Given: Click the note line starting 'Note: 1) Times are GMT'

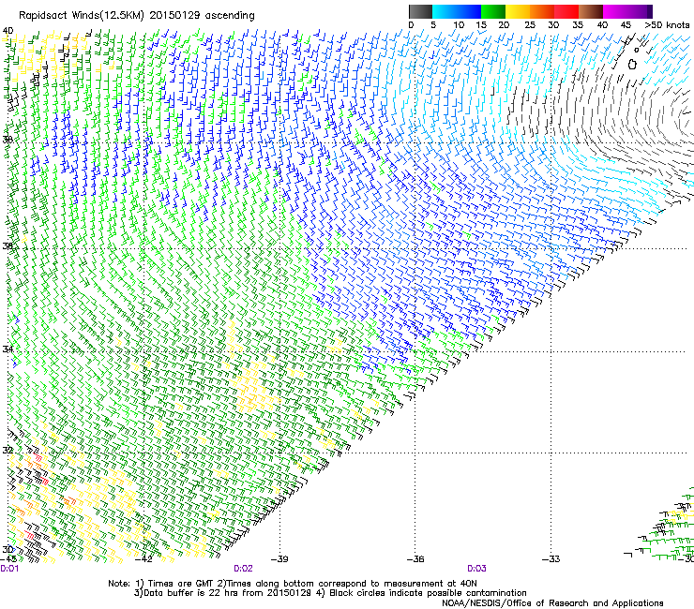Looking at the screenshot, I should pyautogui.click(x=293, y=584).
